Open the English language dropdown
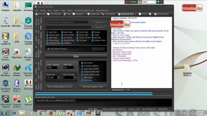207x116 pixels. (x=155, y=2)
